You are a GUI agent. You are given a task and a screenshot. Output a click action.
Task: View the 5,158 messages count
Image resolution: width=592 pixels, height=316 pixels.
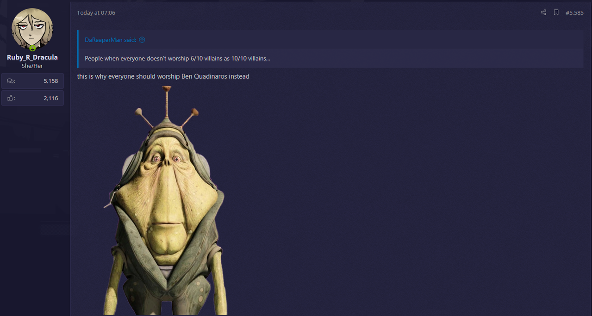[x=51, y=81]
